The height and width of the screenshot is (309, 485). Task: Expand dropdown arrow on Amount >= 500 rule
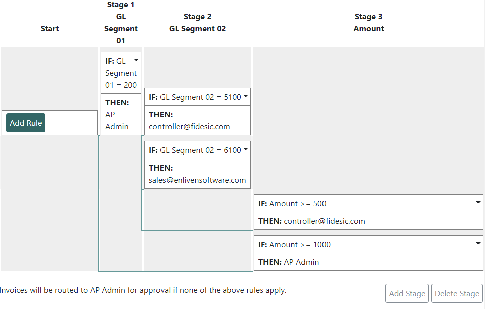pos(478,202)
